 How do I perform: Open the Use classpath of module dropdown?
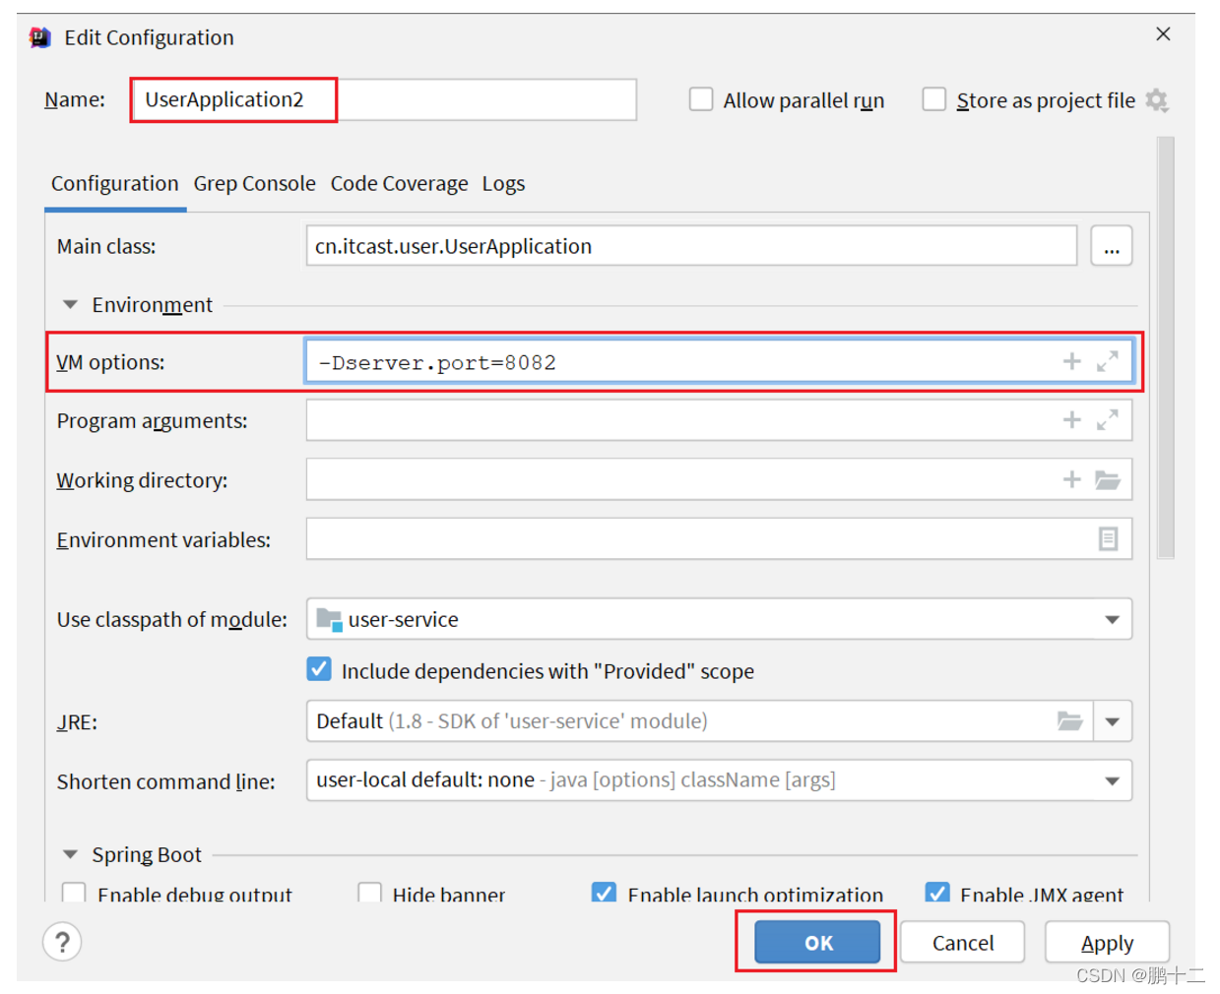coord(1112,620)
